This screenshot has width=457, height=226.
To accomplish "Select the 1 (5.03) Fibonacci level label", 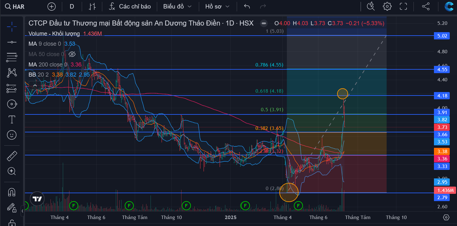I will point(275,31).
